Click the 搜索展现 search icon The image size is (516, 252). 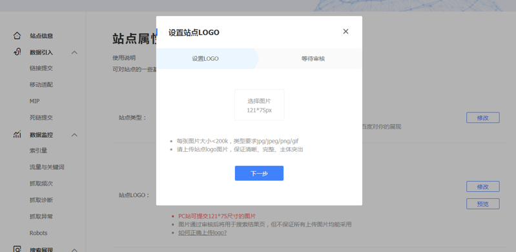click(17, 249)
